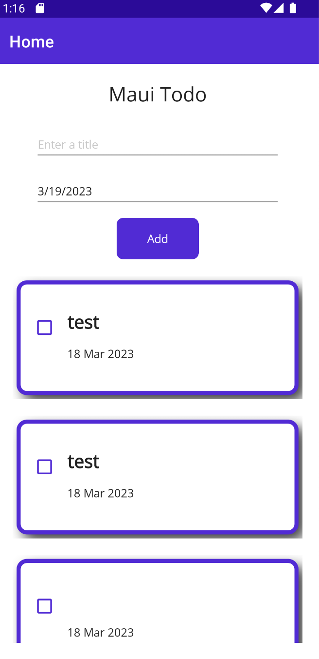319x659 pixels.
Task: Select the second todo card labeled test
Action: tap(158, 477)
